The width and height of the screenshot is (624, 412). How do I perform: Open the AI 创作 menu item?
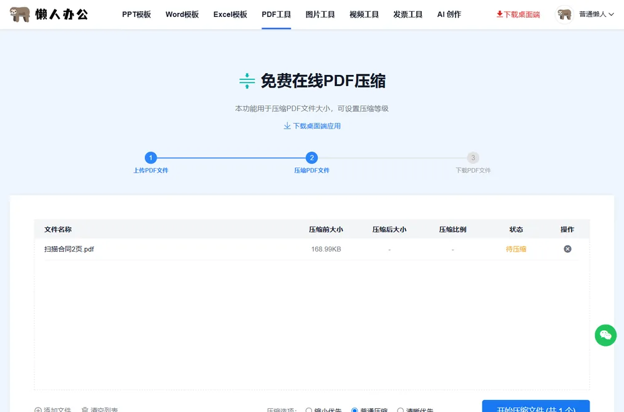(449, 14)
